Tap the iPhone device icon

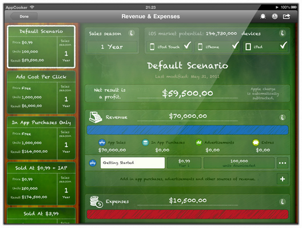coord(200,47)
